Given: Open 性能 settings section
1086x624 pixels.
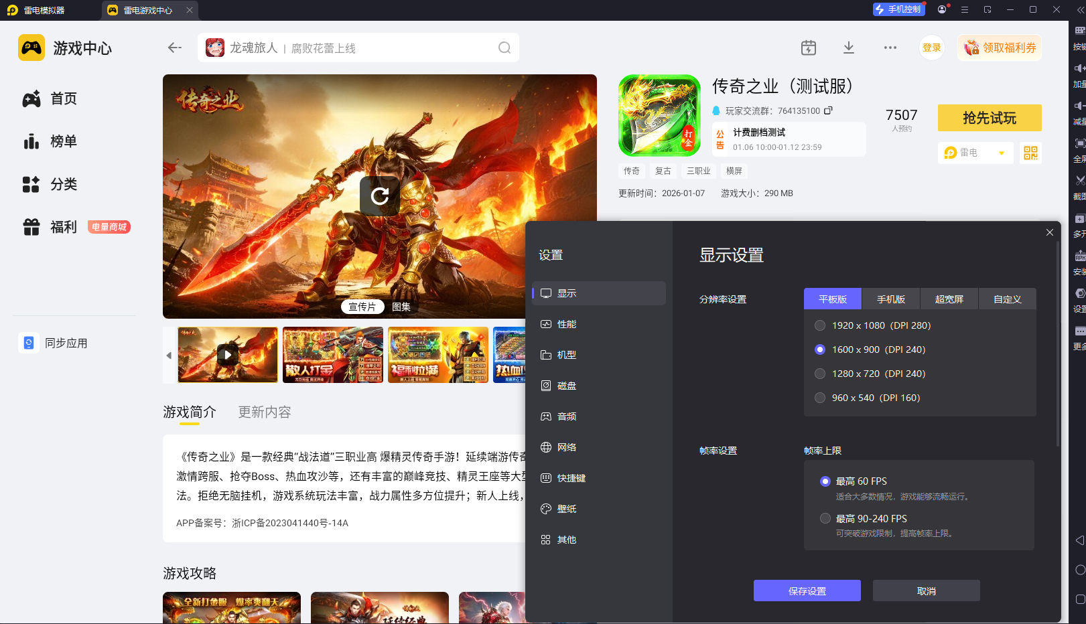Looking at the screenshot, I should pos(599,324).
